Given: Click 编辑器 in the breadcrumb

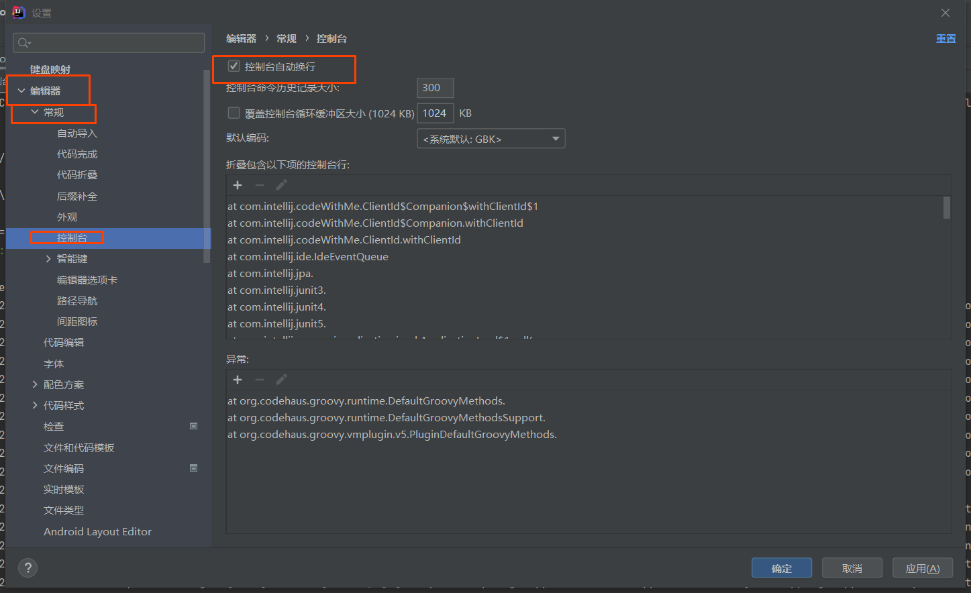Looking at the screenshot, I should [241, 38].
